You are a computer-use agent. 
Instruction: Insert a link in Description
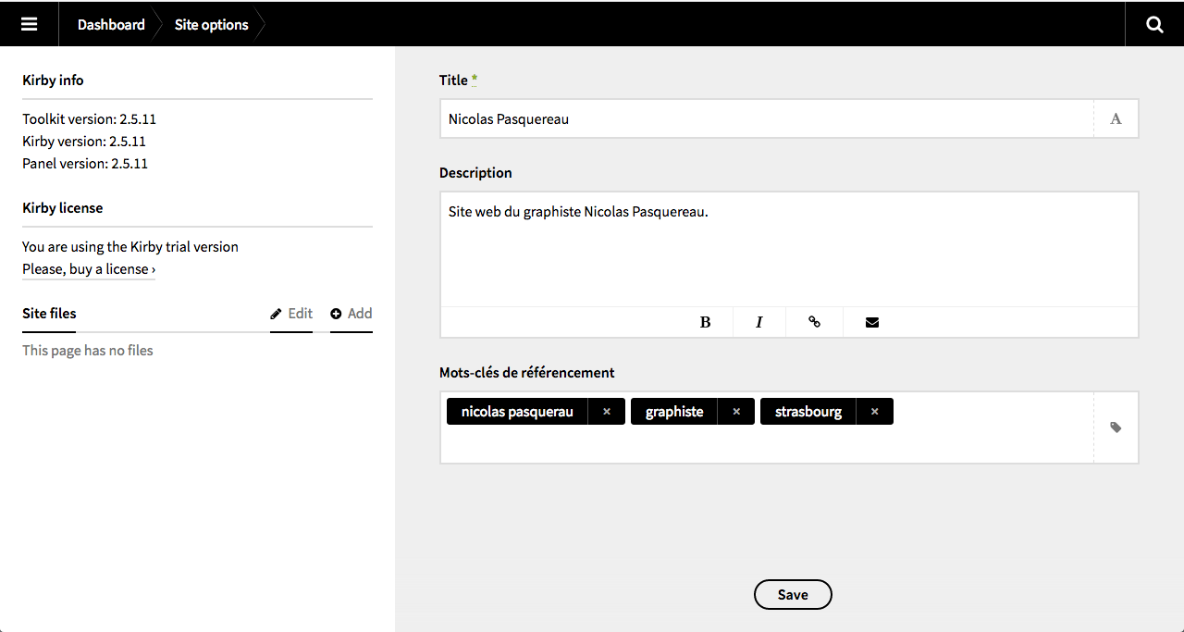pyautogui.click(x=814, y=322)
